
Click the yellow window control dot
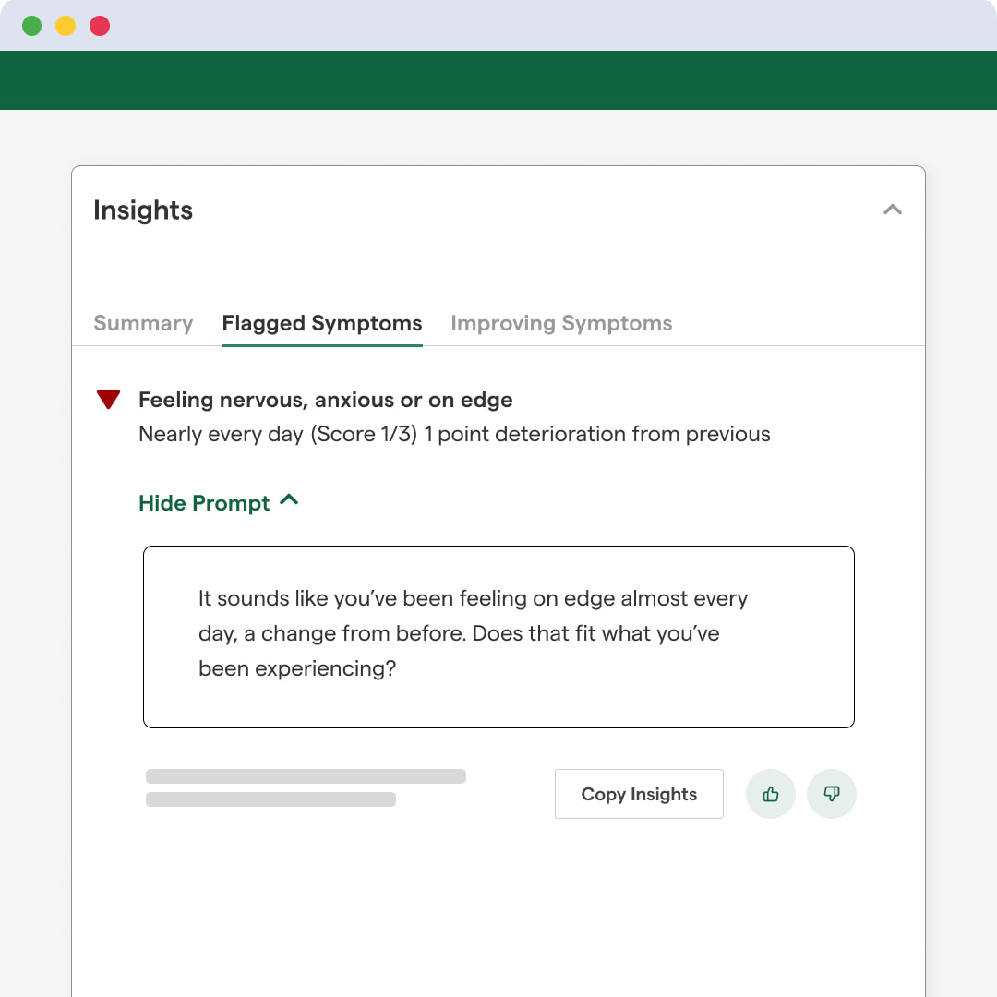(66, 26)
